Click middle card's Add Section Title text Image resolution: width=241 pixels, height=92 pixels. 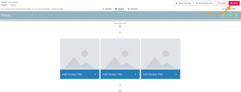112,74
